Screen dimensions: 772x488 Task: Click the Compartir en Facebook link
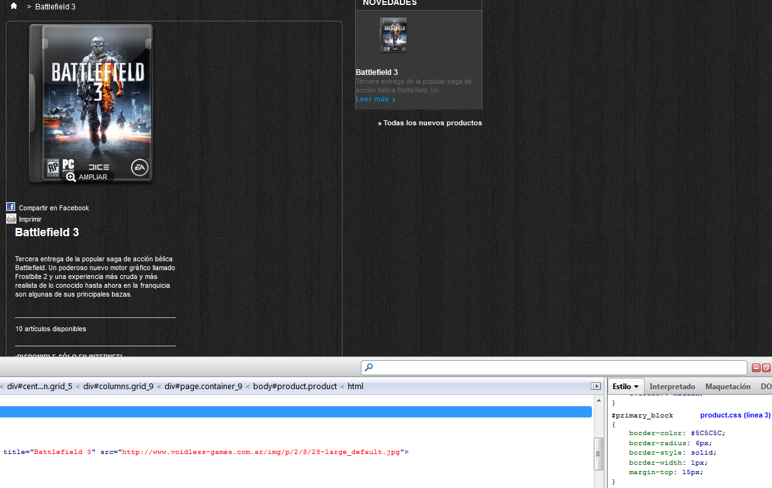(54, 208)
